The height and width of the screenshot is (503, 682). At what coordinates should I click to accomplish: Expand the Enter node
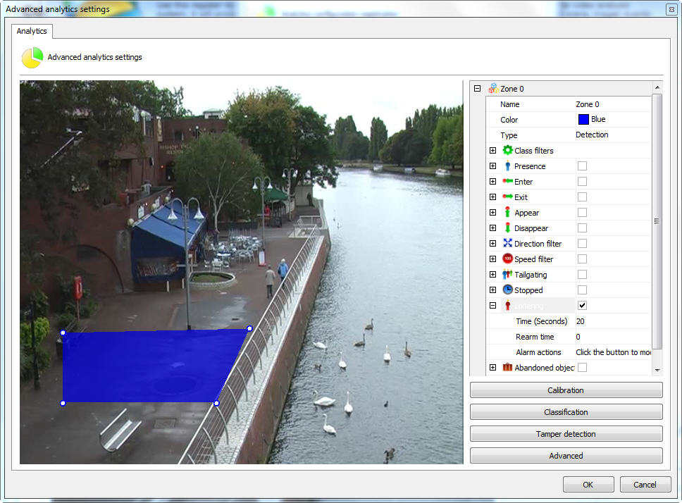pyautogui.click(x=492, y=181)
